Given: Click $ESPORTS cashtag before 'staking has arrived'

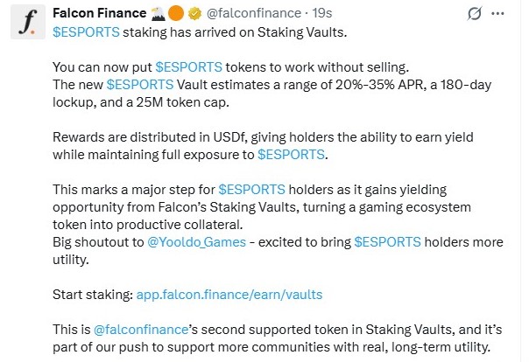Looking at the screenshot, I should click(x=82, y=31).
